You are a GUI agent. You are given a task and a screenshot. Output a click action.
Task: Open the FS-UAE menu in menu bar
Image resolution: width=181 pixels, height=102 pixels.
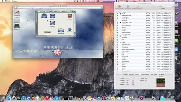(x=8, y=1)
